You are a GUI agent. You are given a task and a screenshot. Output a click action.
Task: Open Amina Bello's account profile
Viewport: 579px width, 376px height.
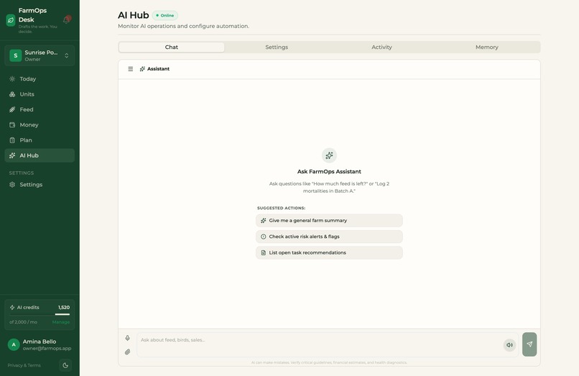(40, 344)
